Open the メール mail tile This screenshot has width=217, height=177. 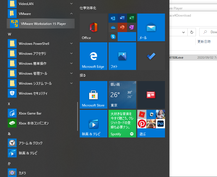(151, 27)
